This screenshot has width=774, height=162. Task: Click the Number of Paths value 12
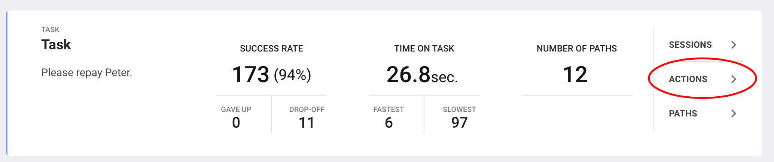tap(575, 74)
